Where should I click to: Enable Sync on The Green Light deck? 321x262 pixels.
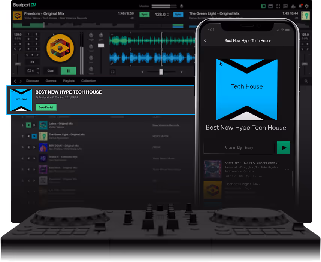[x=178, y=14]
